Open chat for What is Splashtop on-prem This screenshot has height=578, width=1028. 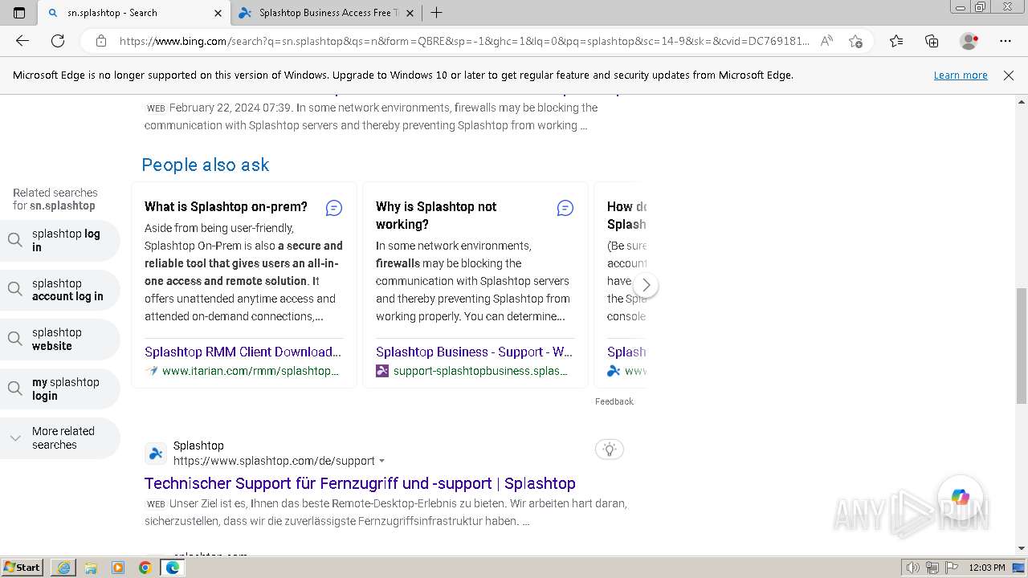coord(334,208)
